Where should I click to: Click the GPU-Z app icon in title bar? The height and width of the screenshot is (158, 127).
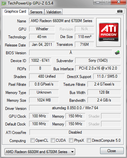pyautogui.click(x=4, y=3)
